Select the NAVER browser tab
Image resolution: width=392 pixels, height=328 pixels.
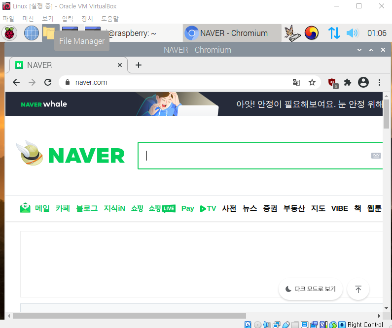coord(68,65)
